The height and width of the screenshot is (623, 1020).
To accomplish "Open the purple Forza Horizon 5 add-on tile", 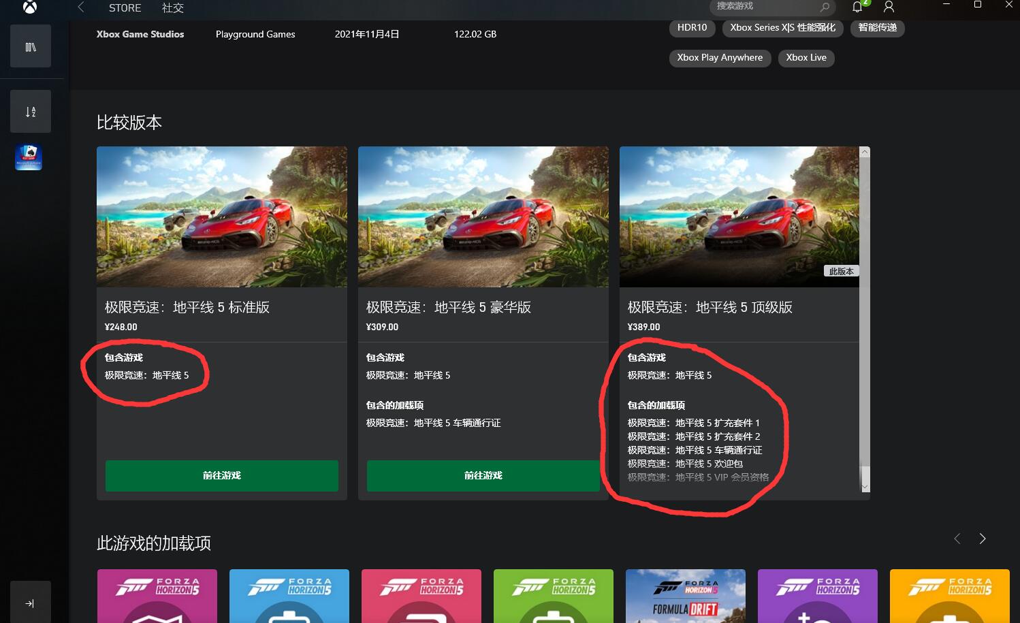I will click(818, 596).
